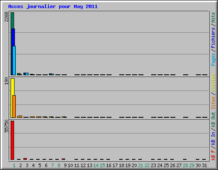
Task: Click day label 2 on the x-axis
Action: (x=20, y=165)
